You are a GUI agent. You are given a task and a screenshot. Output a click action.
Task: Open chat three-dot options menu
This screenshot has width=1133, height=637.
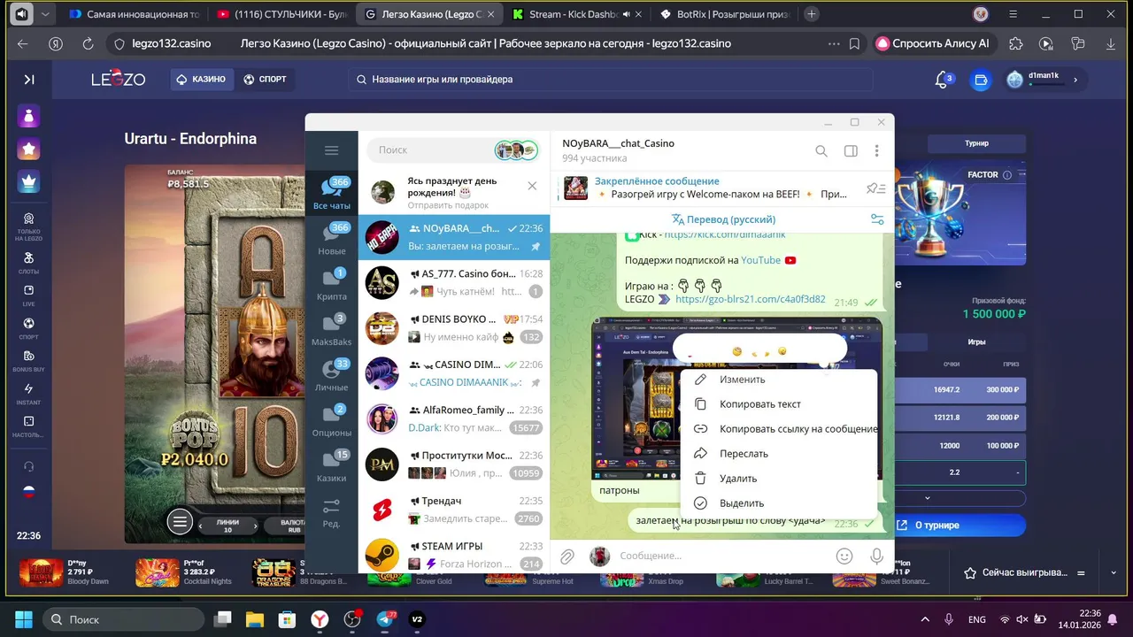[x=876, y=151]
